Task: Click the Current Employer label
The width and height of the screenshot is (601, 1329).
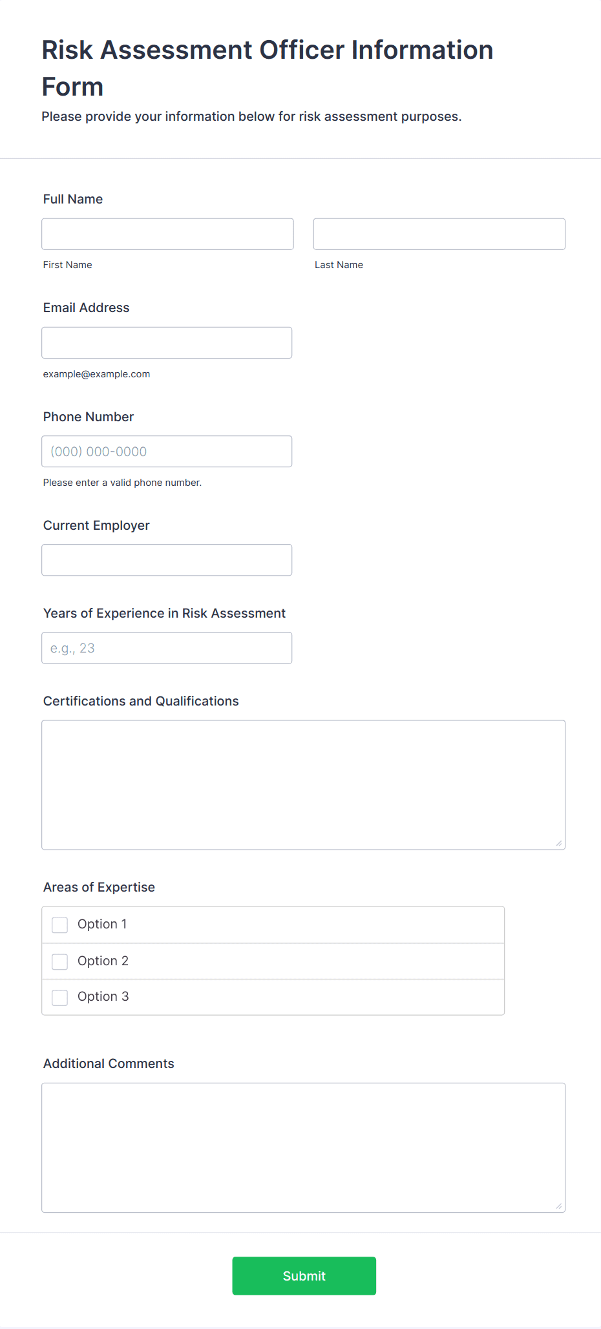Action: click(x=96, y=525)
